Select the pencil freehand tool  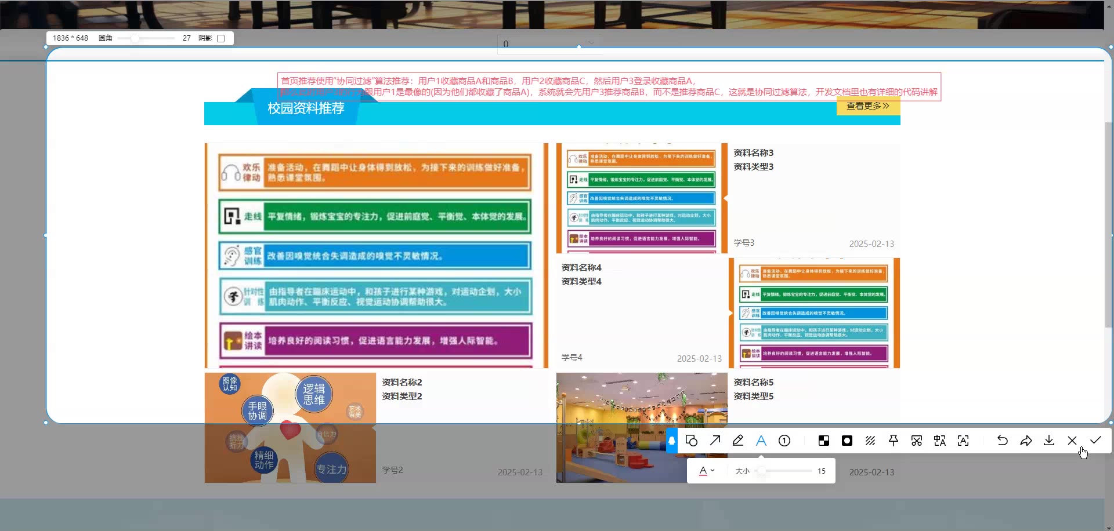pos(738,441)
